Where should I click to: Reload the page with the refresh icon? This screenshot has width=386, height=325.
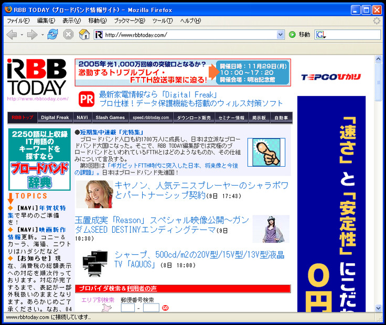click(x=53, y=35)
